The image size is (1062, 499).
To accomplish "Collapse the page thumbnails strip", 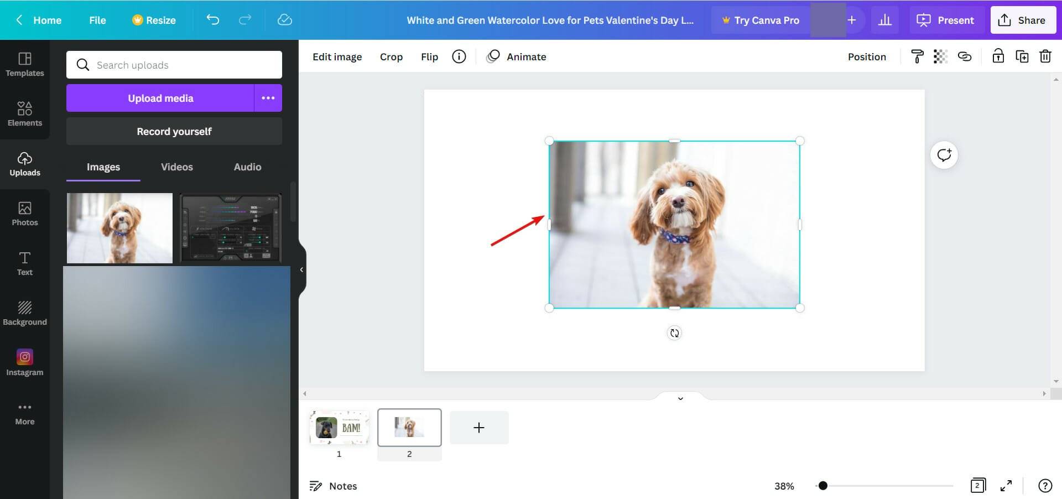I will (680, 398).
